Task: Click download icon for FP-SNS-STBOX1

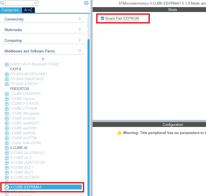Action: pos(7,84)
